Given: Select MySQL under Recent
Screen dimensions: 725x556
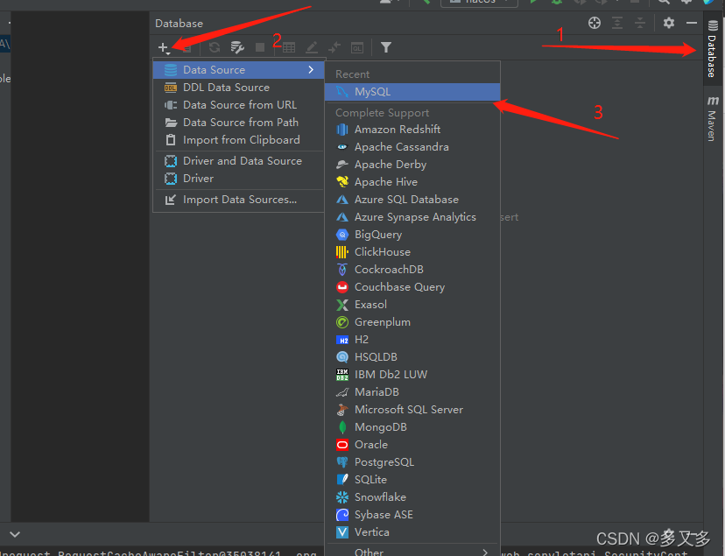Looking at the screenshot, I should click(x=412, y=92).
